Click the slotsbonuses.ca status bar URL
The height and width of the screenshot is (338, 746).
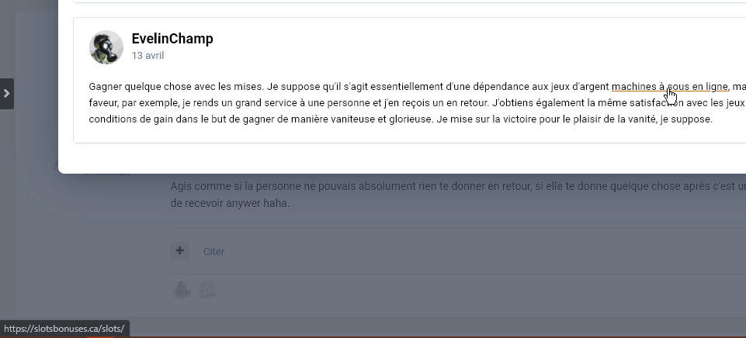click(x=64, y=329)
